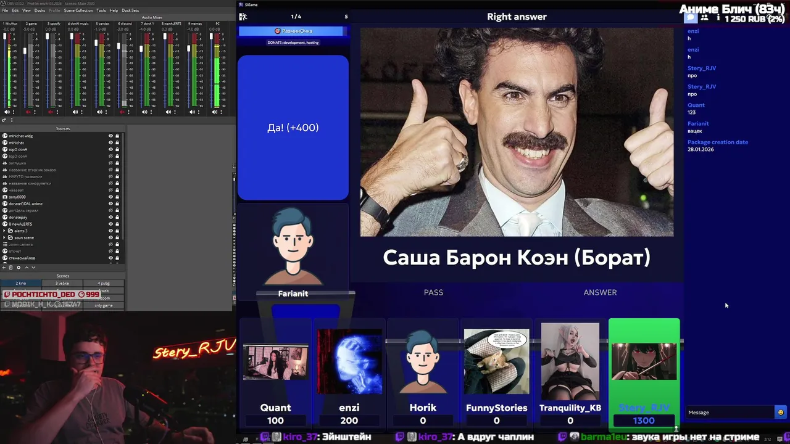
Task: Open the Scene Collection menu
Action: [x=78, y=10]
